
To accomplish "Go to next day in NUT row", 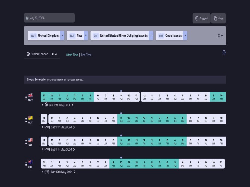I will [74, 127].
